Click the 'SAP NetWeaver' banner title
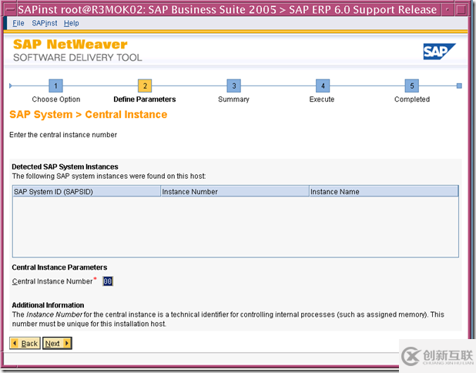This screenshot has height=373, width=476. click(70, 45)
